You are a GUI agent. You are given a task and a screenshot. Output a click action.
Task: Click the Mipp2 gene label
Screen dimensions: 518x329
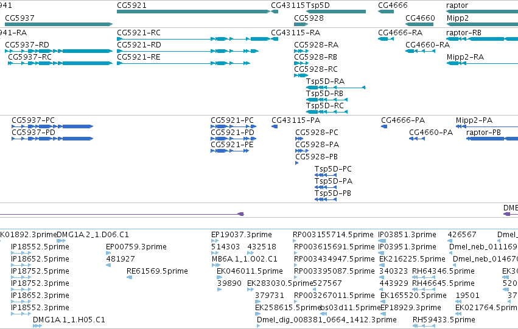click(458, 18)
